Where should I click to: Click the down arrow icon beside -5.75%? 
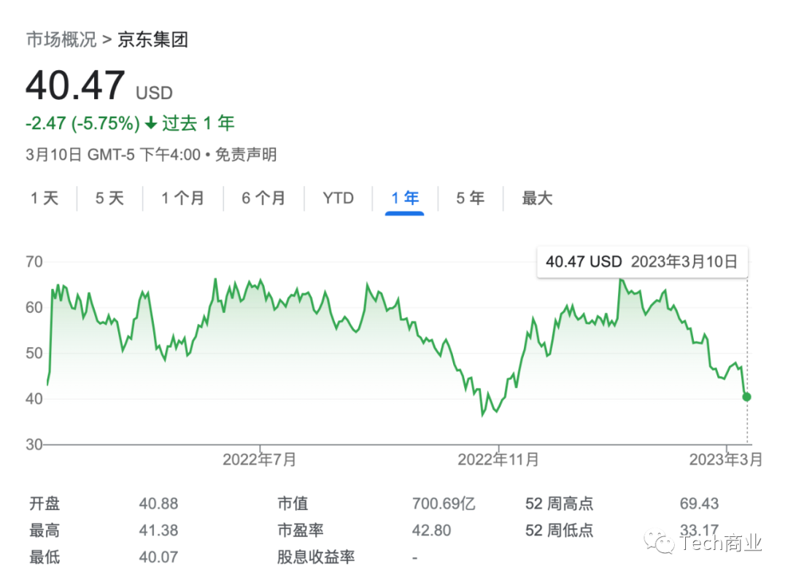[151, 123]
